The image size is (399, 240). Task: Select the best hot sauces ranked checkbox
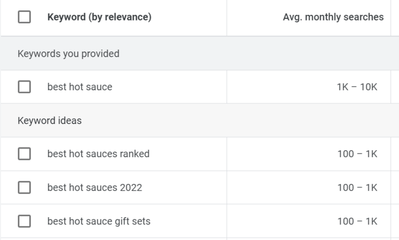click(24, 154)
